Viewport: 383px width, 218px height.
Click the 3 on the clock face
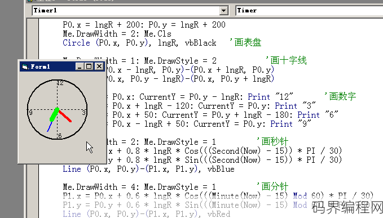coord(84,113)
